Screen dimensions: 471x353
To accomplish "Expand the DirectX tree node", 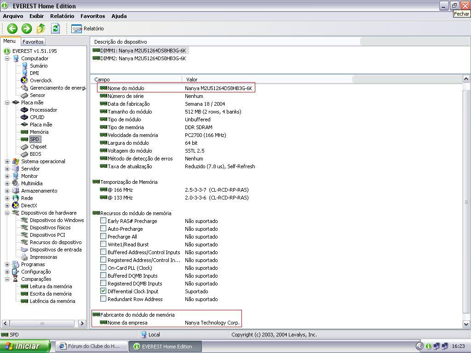I will pos(7,205).
